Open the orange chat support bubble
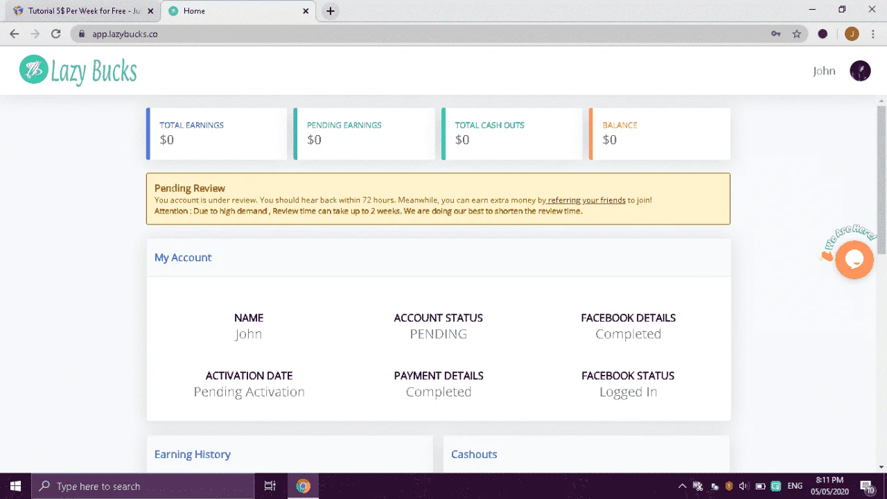Screen dimensions: 887x499 [x=854, y=260]
